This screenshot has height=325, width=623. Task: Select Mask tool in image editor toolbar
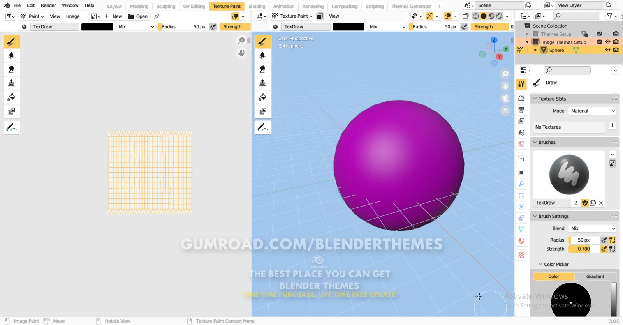(12, 111)
